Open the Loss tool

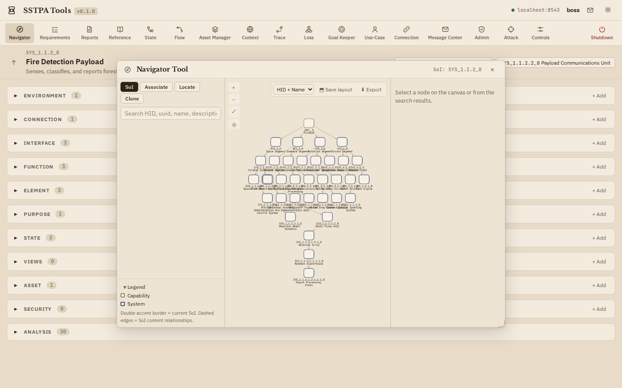click(309, 33)
